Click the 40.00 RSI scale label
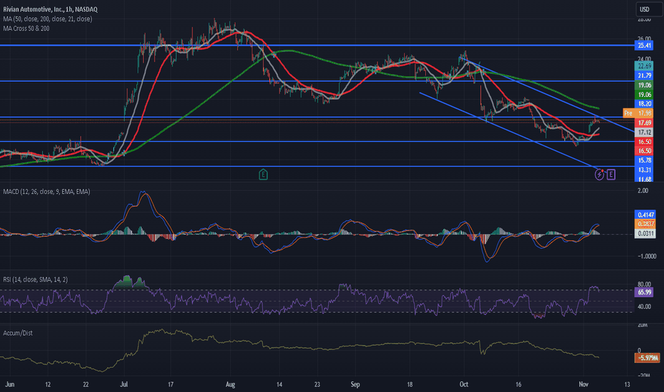The height and width of the screenshot is (392, 664). click(644, 306)
